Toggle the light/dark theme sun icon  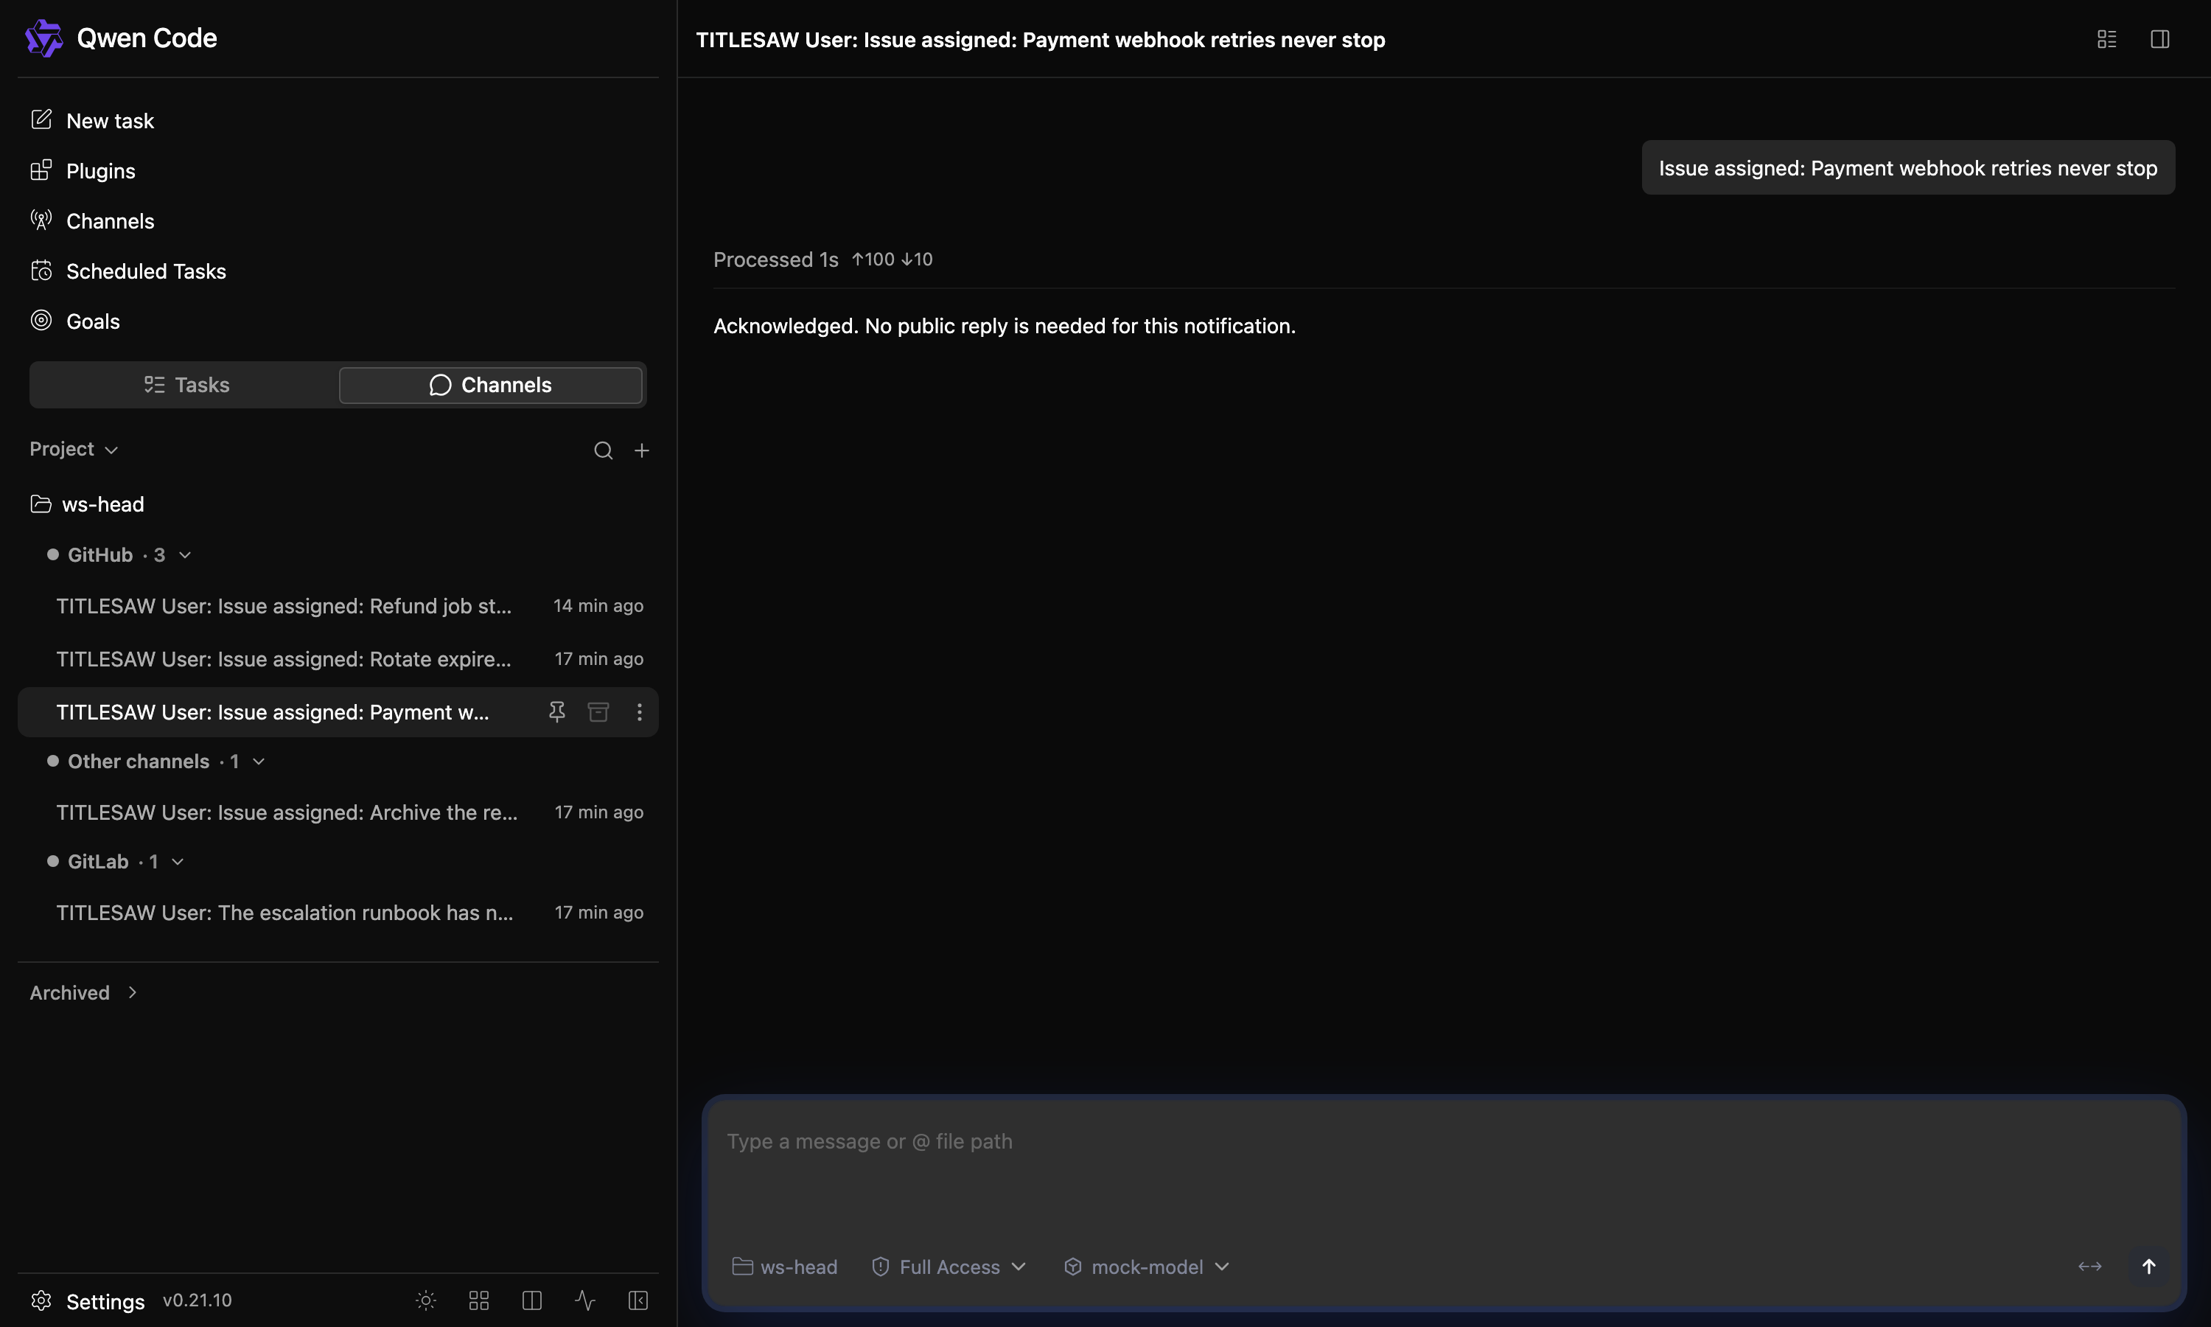426,1300
